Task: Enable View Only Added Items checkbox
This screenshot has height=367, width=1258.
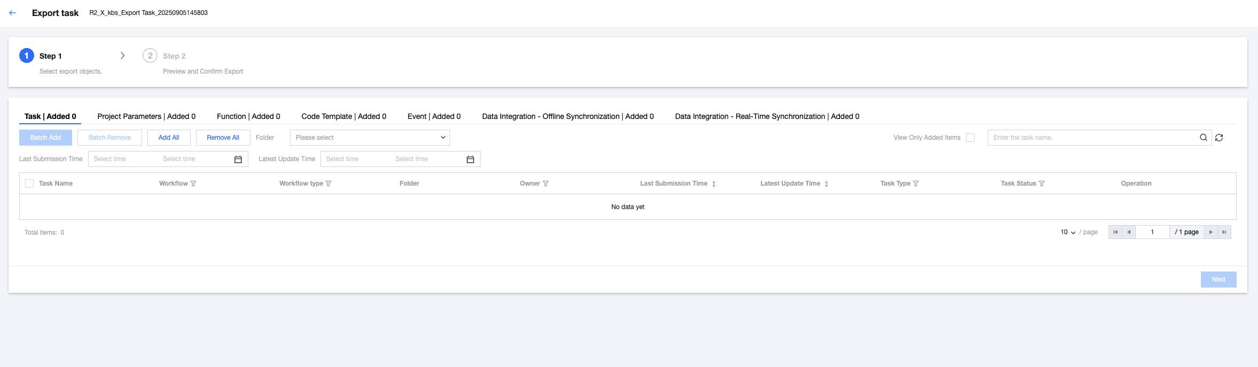Action: pyautogui.click(x=970, y=138)
